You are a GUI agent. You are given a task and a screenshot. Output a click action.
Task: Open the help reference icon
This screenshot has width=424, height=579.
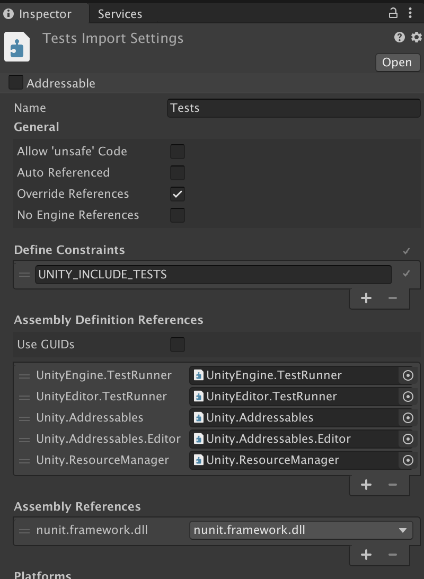click(x=400, y=37)
